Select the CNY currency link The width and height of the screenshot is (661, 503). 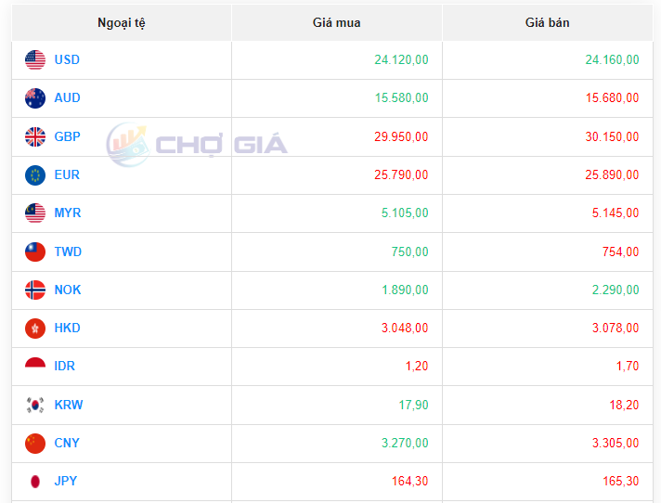click(67, 444)
